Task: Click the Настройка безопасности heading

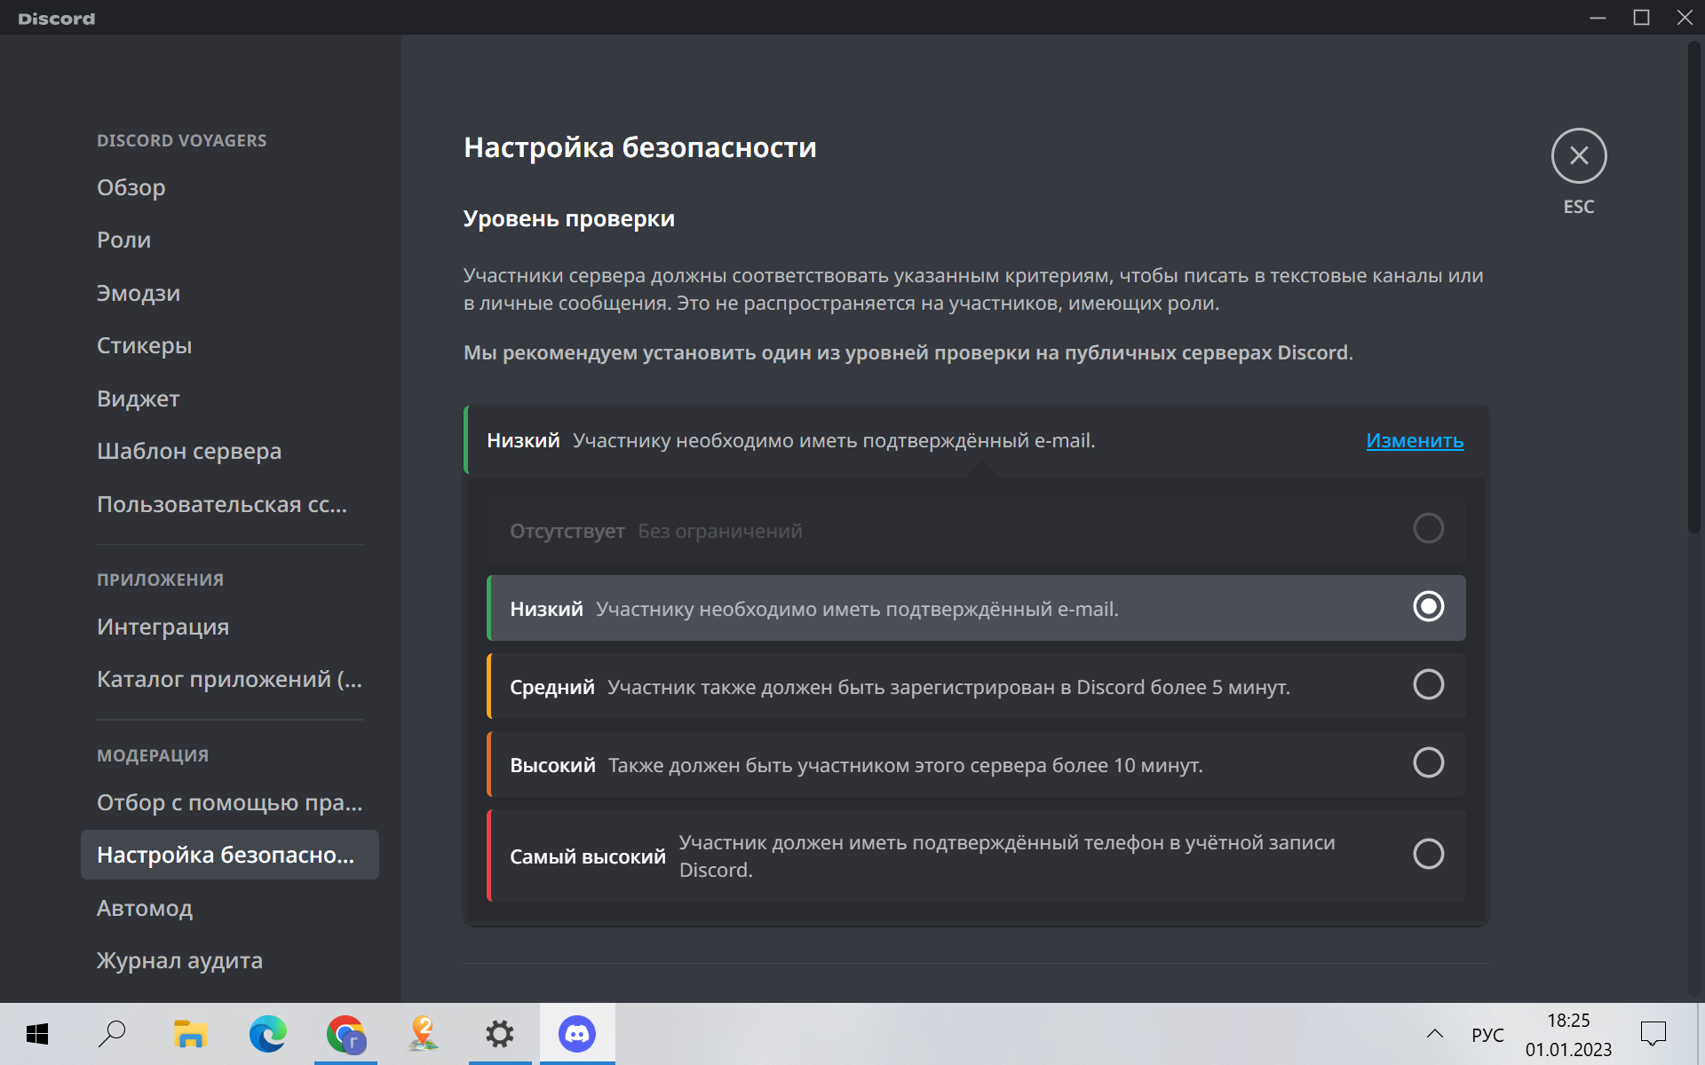Action: coord(639,147)
